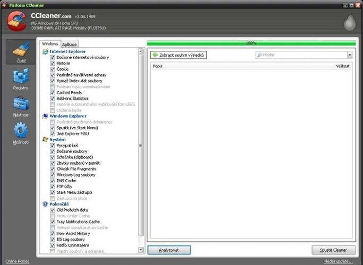Image resolution: width=363 pixels, height=265 pixels.
Task: Click the cleaner list scrollbar thumb
Action: coord(141,145)
